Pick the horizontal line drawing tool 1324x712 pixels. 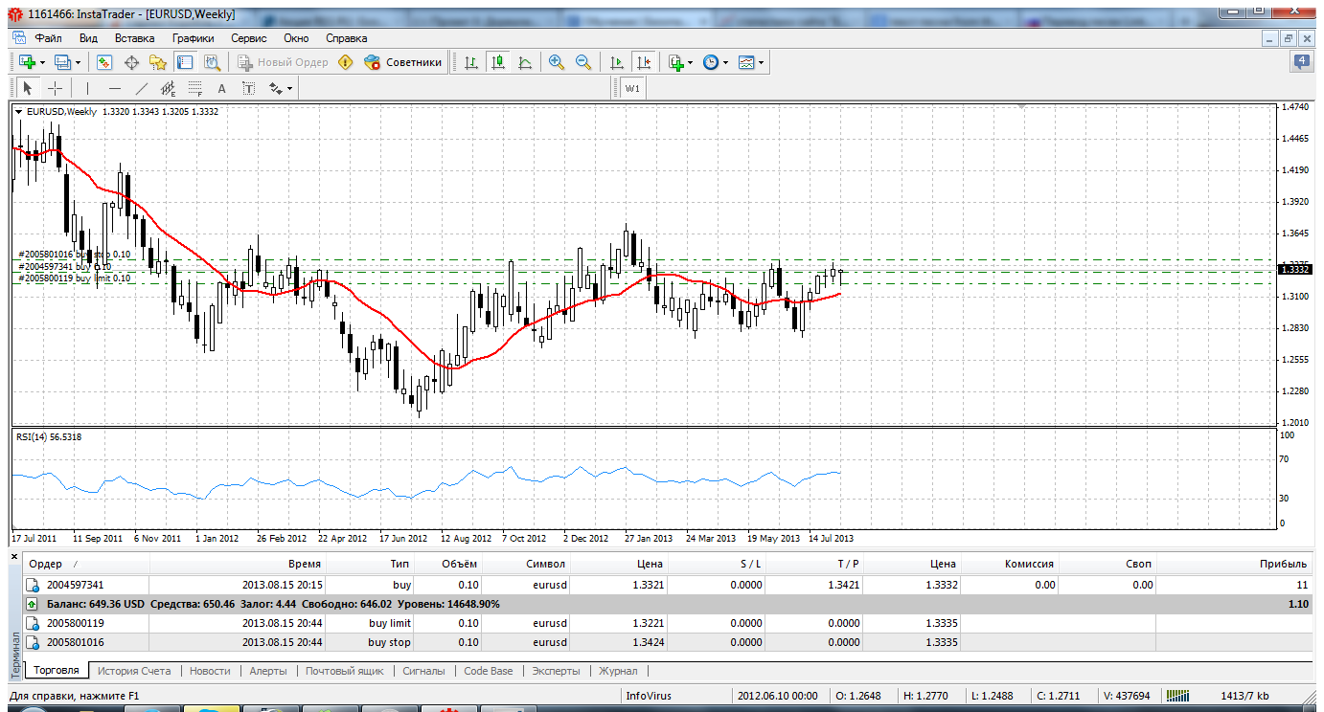(x=115, y=89)
